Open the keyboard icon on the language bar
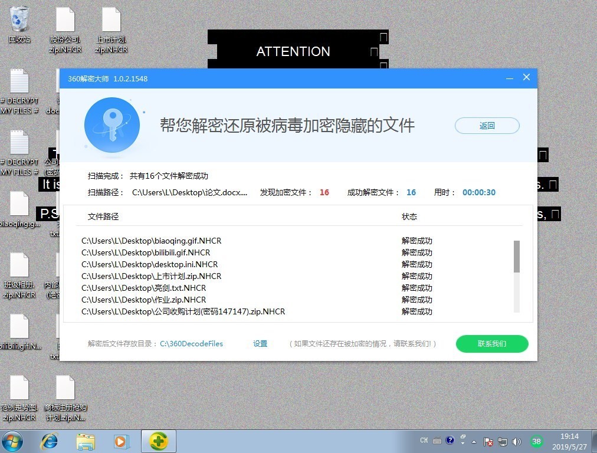This screenshot has height=453, width=597. click(x=437, y=441)
